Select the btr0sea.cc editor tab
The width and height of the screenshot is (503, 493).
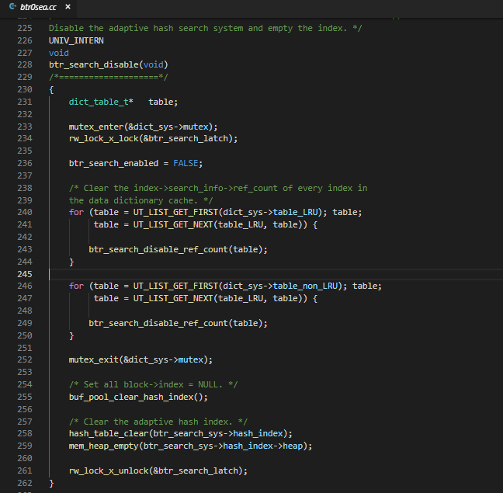[x=39, y=7]
